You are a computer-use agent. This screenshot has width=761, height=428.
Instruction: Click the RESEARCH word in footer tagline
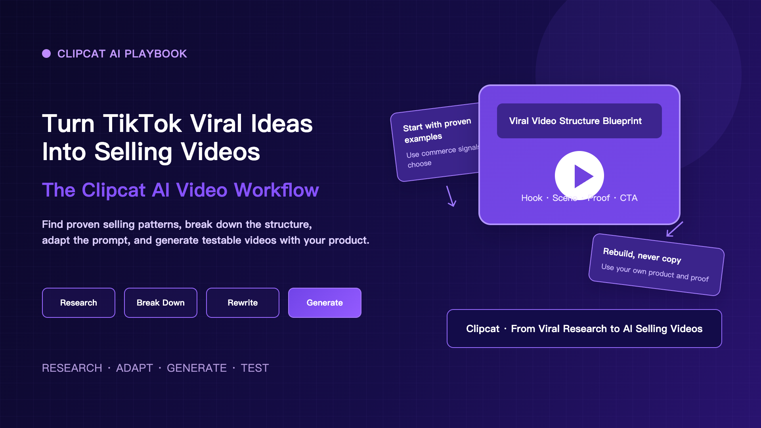pyautogui.click(x=72, y=368)
